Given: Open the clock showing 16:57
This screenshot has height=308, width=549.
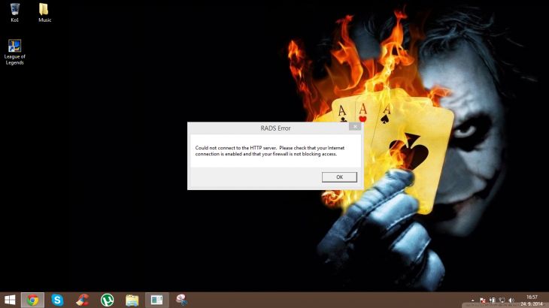Looking at the screenshot, I should (532, 300).
